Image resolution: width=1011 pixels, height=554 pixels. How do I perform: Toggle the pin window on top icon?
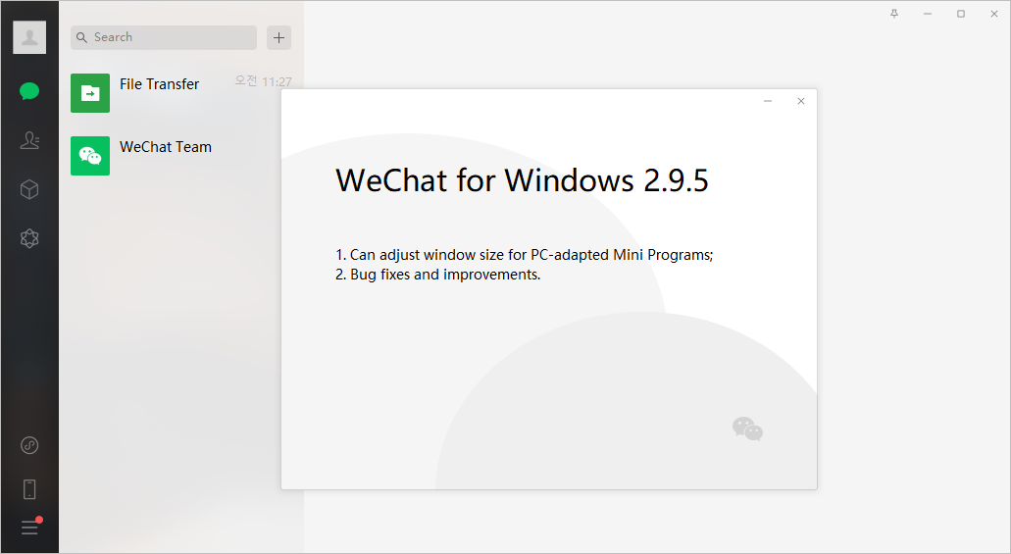pyautogui.click(x=894, y=14)
